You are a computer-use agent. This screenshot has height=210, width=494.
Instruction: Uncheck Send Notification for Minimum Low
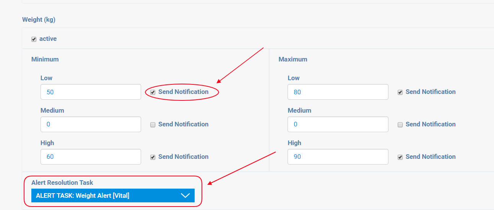(x=153, y=92)
